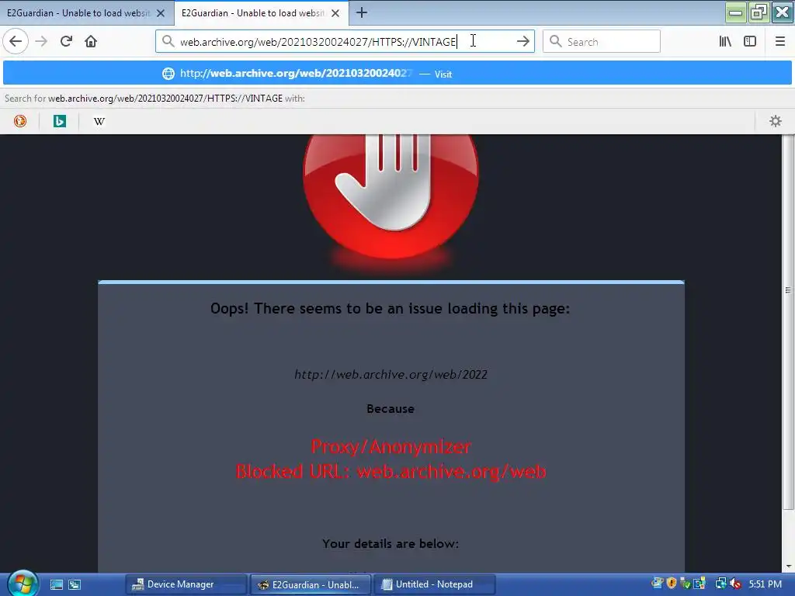Switch to the first E2Guardian tab
Image resolution: width=795 pixels, height=596 pixels.
(78, 13)
